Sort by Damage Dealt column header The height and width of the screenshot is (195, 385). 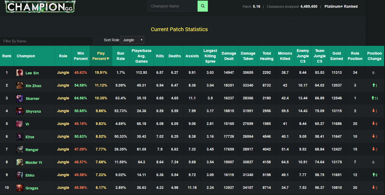[229, 56]
